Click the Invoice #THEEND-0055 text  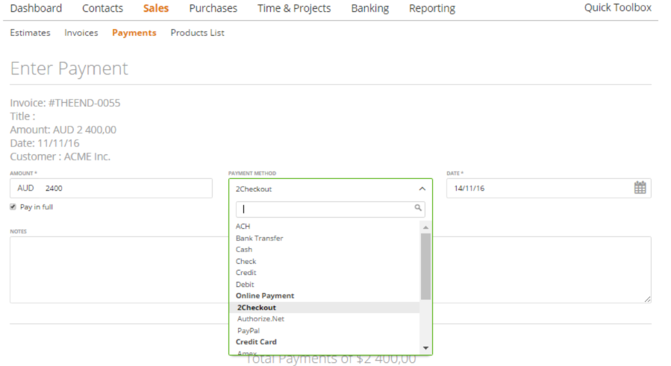click(65, 103)
